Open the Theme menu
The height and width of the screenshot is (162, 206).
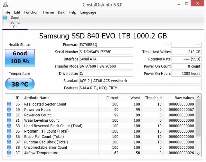pyautogui.click(x=48, y=12)
